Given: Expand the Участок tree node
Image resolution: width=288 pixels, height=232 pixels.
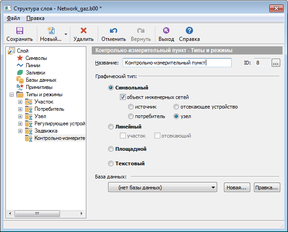Looking at the screenshot, I should tap(20, 102).
